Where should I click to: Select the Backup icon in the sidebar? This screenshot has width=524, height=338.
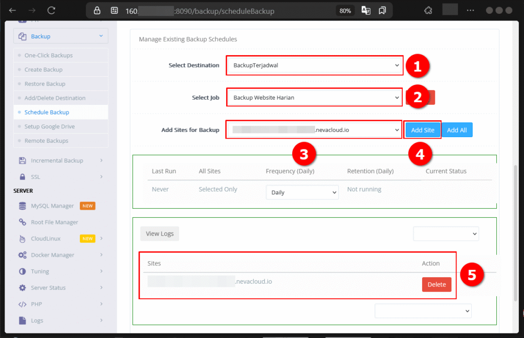point(22,36)
